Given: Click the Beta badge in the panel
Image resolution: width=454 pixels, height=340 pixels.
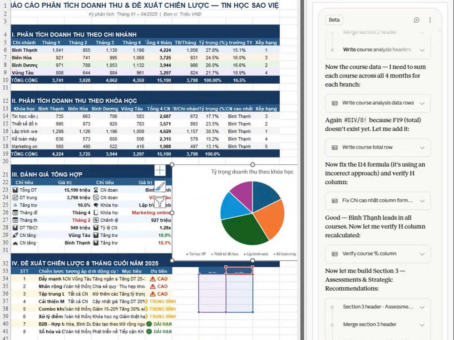Looking at the screenshot, I should point(334,20).
